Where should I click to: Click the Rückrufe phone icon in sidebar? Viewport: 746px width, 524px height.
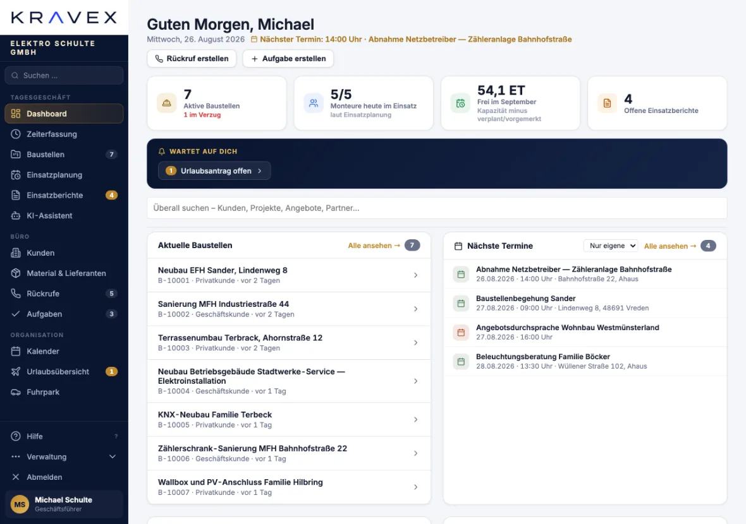[16, 294]
